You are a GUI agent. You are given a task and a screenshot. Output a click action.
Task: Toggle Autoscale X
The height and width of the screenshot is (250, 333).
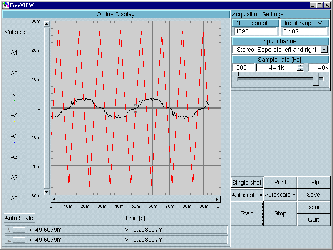click(x=247, y=195)
